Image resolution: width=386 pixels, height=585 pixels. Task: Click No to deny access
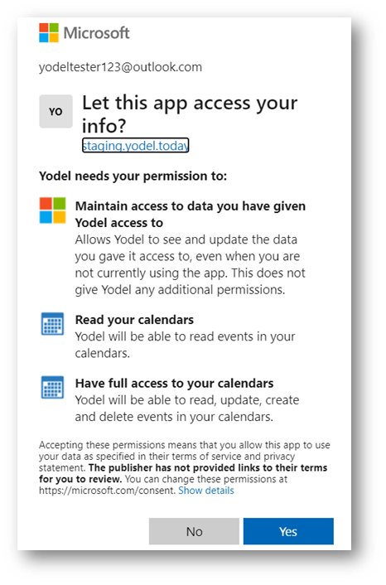(194, 531)
